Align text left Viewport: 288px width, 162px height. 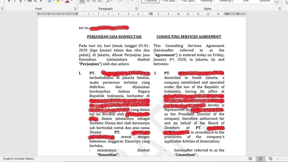[82, 1]
